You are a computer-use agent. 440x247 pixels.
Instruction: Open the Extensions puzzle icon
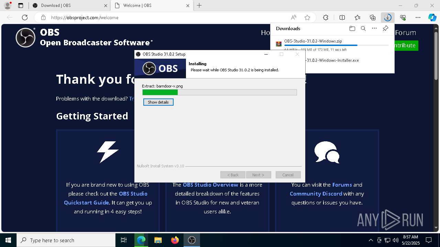[326, 17]
